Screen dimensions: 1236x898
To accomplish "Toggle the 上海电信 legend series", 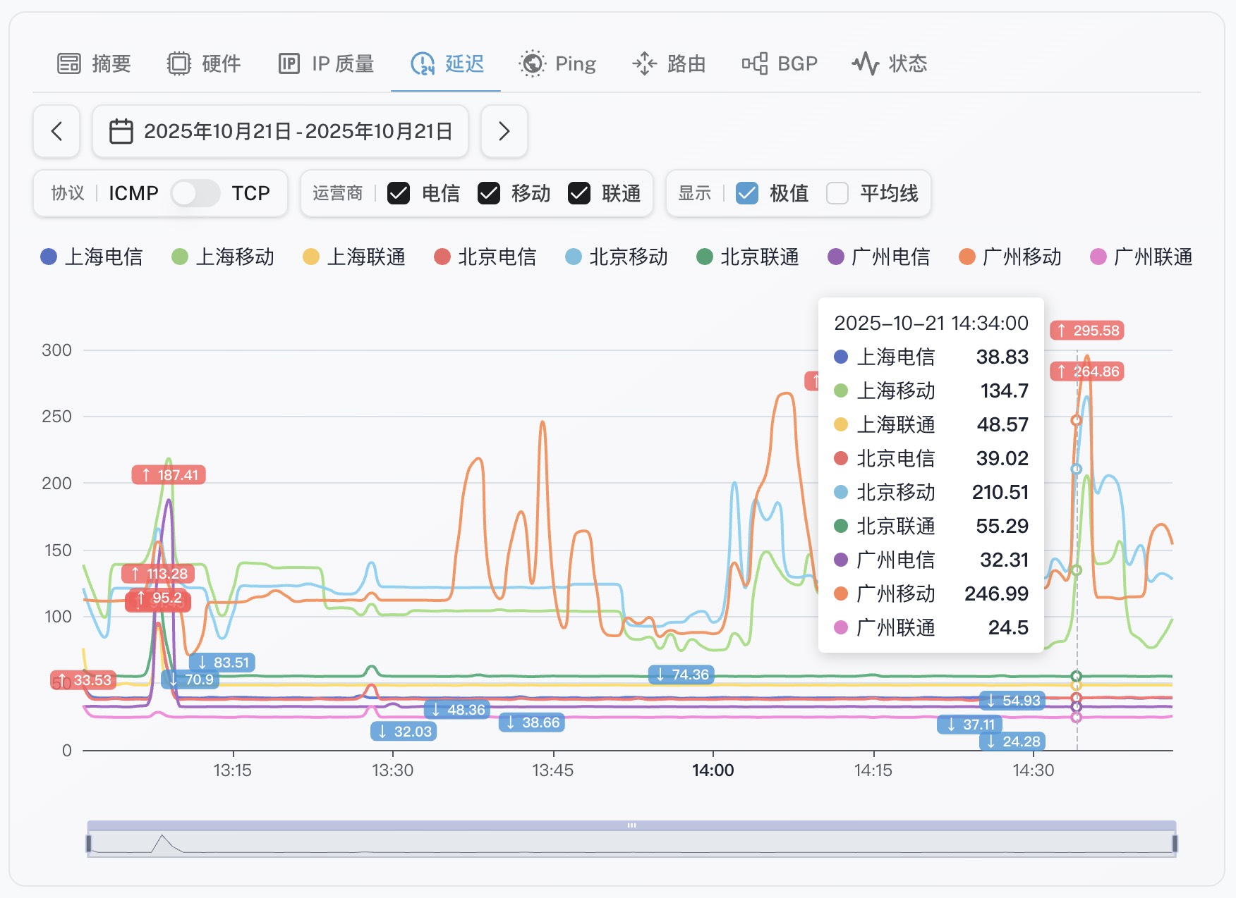I will coord(92,257).
